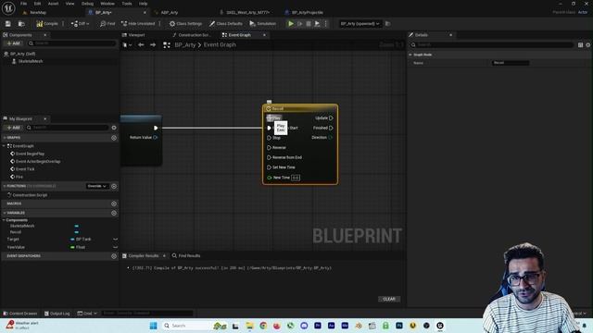Click the Stop pin on Recoil node
Viewport: 593px width, 333px height.
[x=270, y=138]
